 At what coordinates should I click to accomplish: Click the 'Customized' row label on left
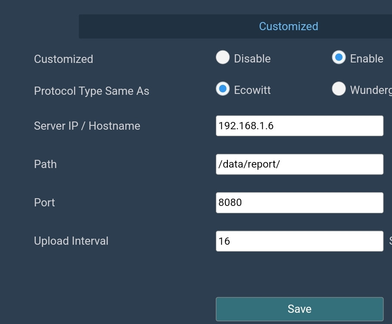(63, 59)
